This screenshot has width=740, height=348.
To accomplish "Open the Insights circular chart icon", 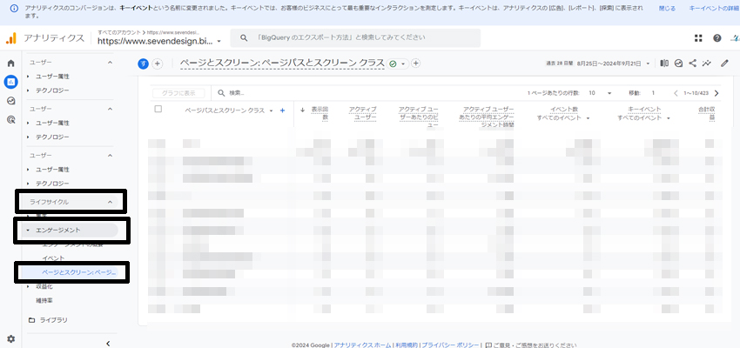I will pyautogui.click(x=679, y=64).
